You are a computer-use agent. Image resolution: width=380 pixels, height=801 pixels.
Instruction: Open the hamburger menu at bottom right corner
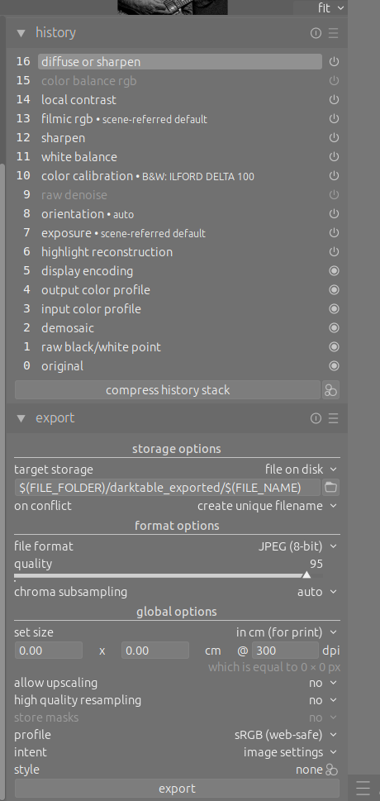pos(363,787)
